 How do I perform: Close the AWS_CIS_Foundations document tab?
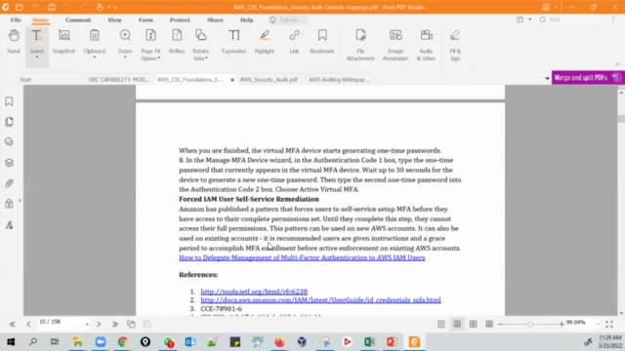point(232,80)
